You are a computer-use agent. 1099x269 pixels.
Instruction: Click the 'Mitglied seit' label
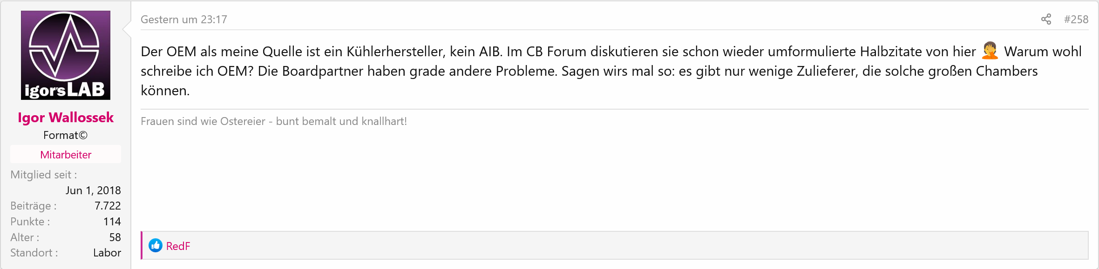point(44,175)
